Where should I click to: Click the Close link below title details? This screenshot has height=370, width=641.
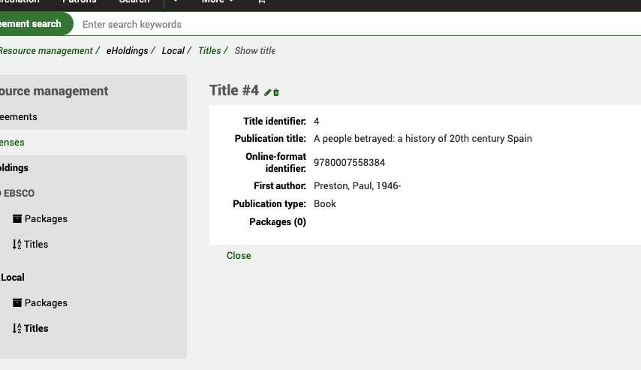point(239,256)
